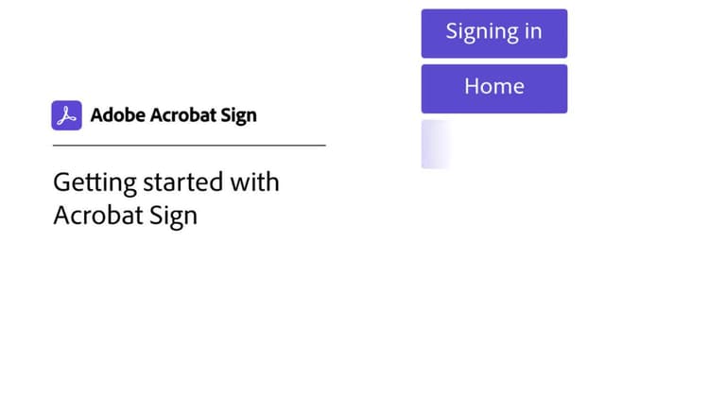This screenshot has height=398, width=709.
Task: Click the Adobe Acrobat Sign title text
Action: pyautogui.click(x=173, y=116)
